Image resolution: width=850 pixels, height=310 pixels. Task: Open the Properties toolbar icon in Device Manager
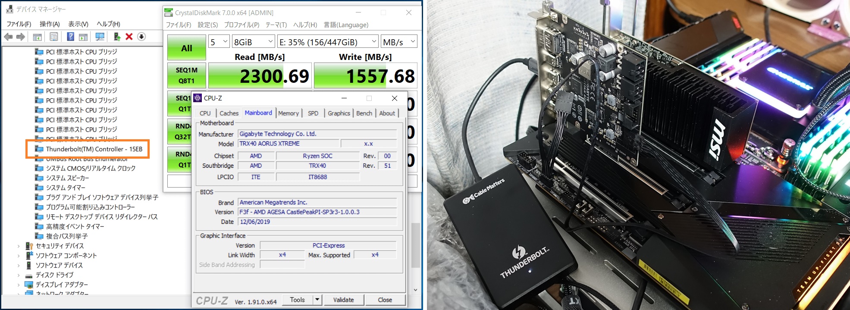click(x=54, y=37)
